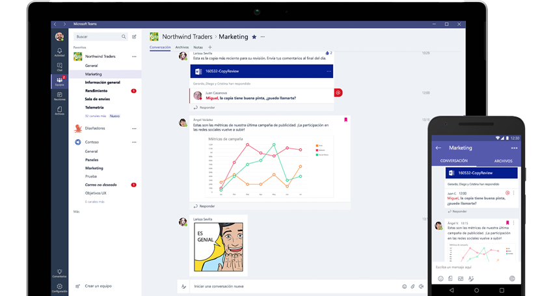The width and height of the screenshot is (553, 296).
Task: Select the Equipos teams icon
Action: click(60, 81)
